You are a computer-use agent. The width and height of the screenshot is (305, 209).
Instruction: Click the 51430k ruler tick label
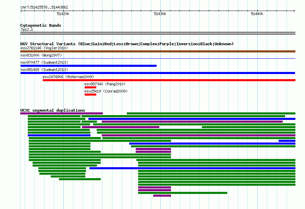[x=160, y=14]
